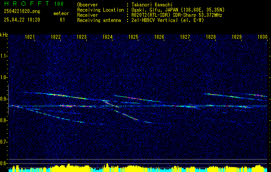
Task: Click the 1822 time axis marker
Action: (x=56, y=37)
